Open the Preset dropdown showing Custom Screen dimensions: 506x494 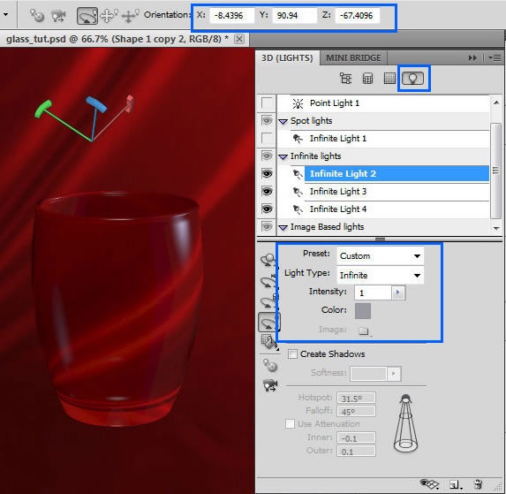pos(380,256)
